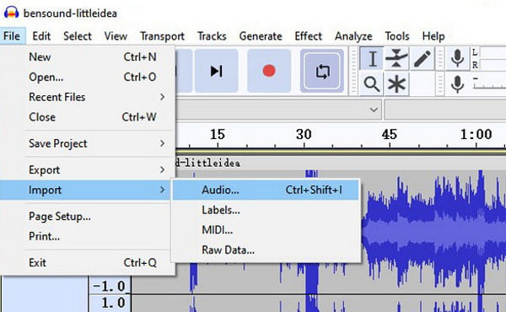
Task: Click the 15 mark on the timeline ruler
Action: coord(218,135)
